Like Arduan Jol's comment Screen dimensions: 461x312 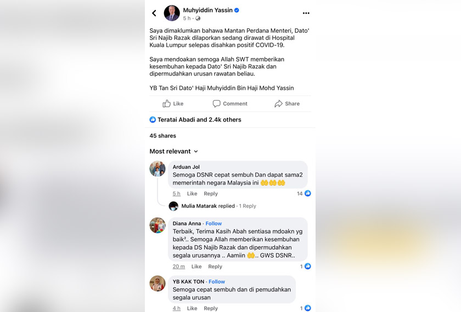[x=192, y=194]
